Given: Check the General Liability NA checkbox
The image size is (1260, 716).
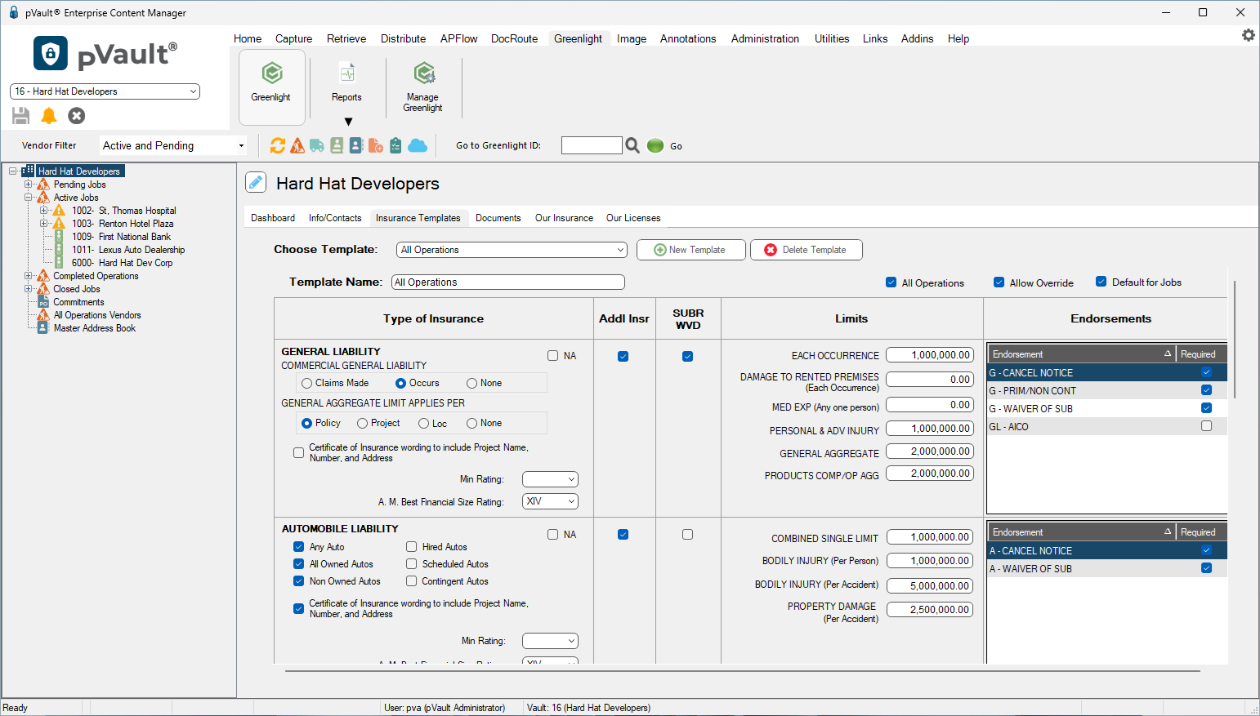Looking at the screenshot, I should pyautogui.click(x=552, y=356).
